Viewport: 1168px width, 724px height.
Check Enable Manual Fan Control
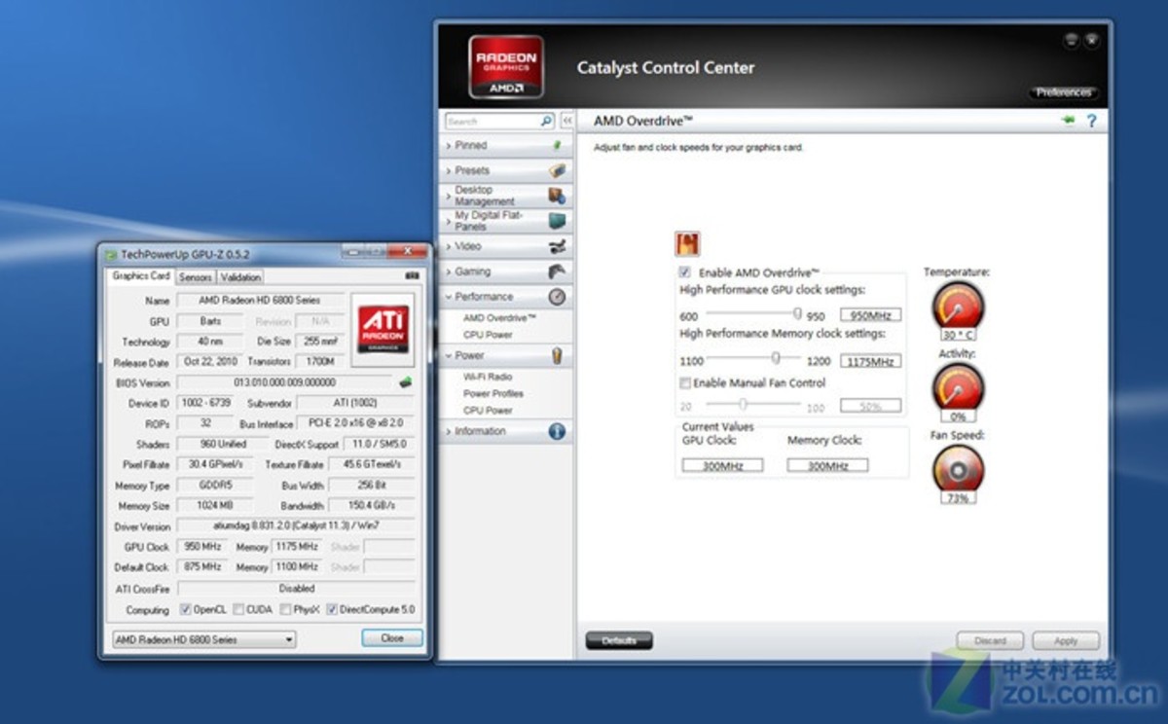point(685,382)
